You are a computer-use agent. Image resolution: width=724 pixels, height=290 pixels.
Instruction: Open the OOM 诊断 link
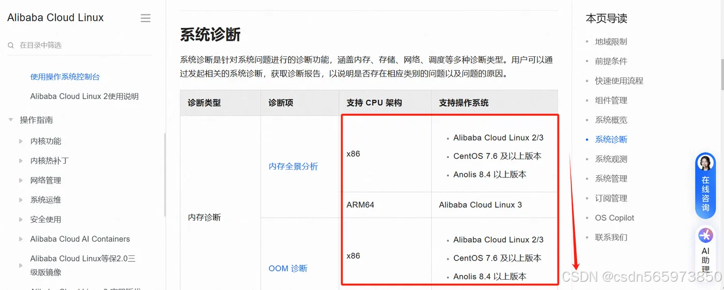tap(288, 268)
